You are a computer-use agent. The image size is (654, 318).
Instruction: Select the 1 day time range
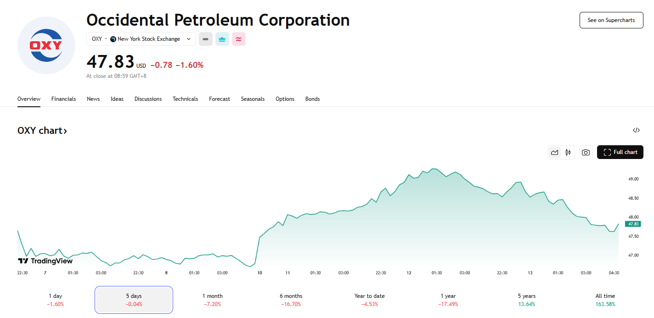pos(56,300)
